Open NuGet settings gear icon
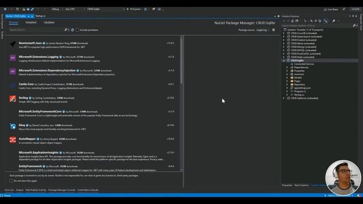This screenshot has height=204, width=363. 273,30
